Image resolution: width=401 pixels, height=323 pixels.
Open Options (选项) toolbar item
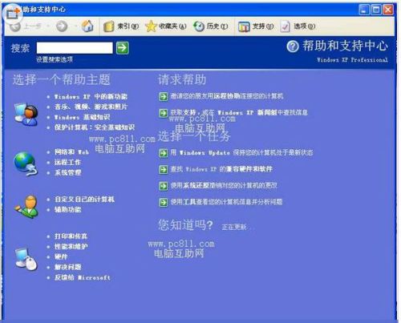[298, 26]
